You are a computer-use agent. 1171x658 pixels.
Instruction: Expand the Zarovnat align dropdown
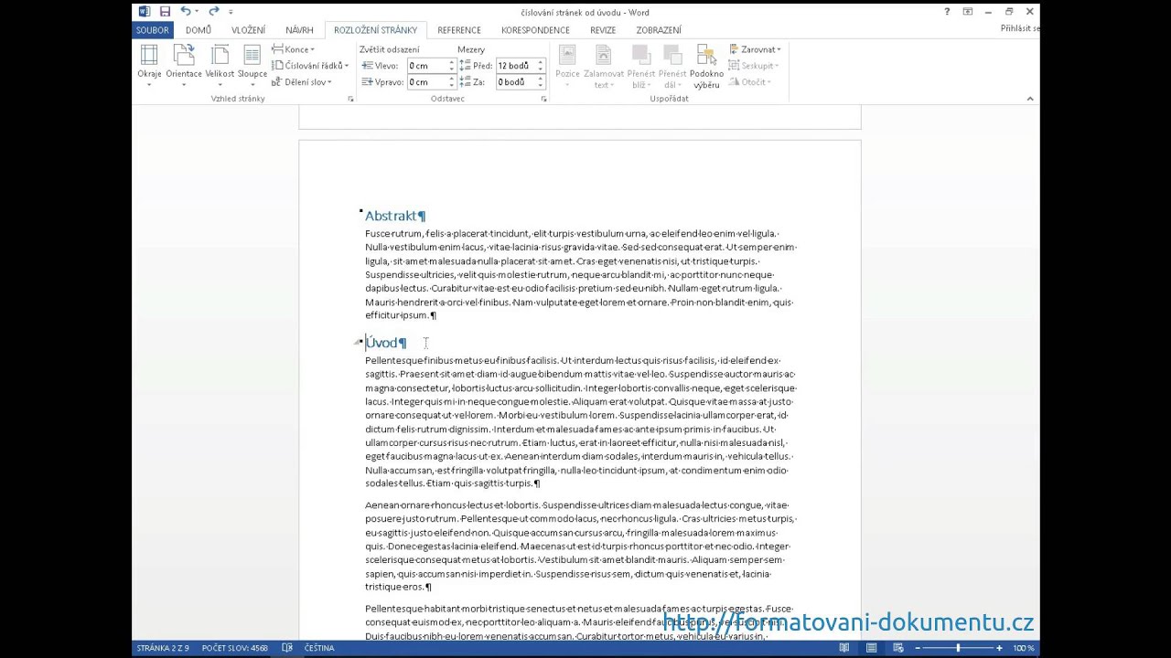pyautogui.click(x=755, y=49)
